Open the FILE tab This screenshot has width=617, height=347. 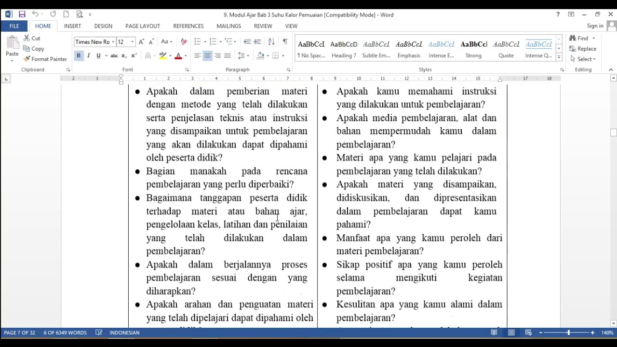click(14, 26)
